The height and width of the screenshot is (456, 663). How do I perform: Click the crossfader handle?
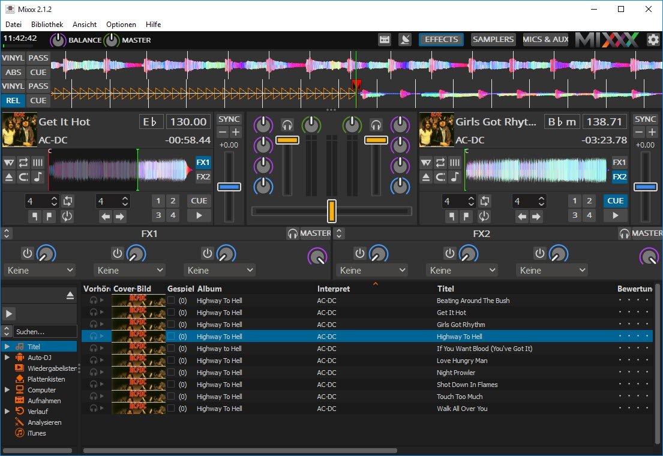[x=331, y=211]
